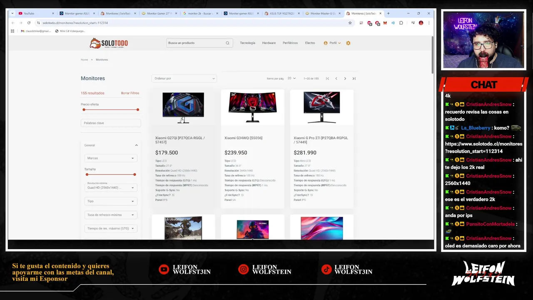The image size is (533, 300).
Task: Open the Electro menu
Action: click(310, 43)
